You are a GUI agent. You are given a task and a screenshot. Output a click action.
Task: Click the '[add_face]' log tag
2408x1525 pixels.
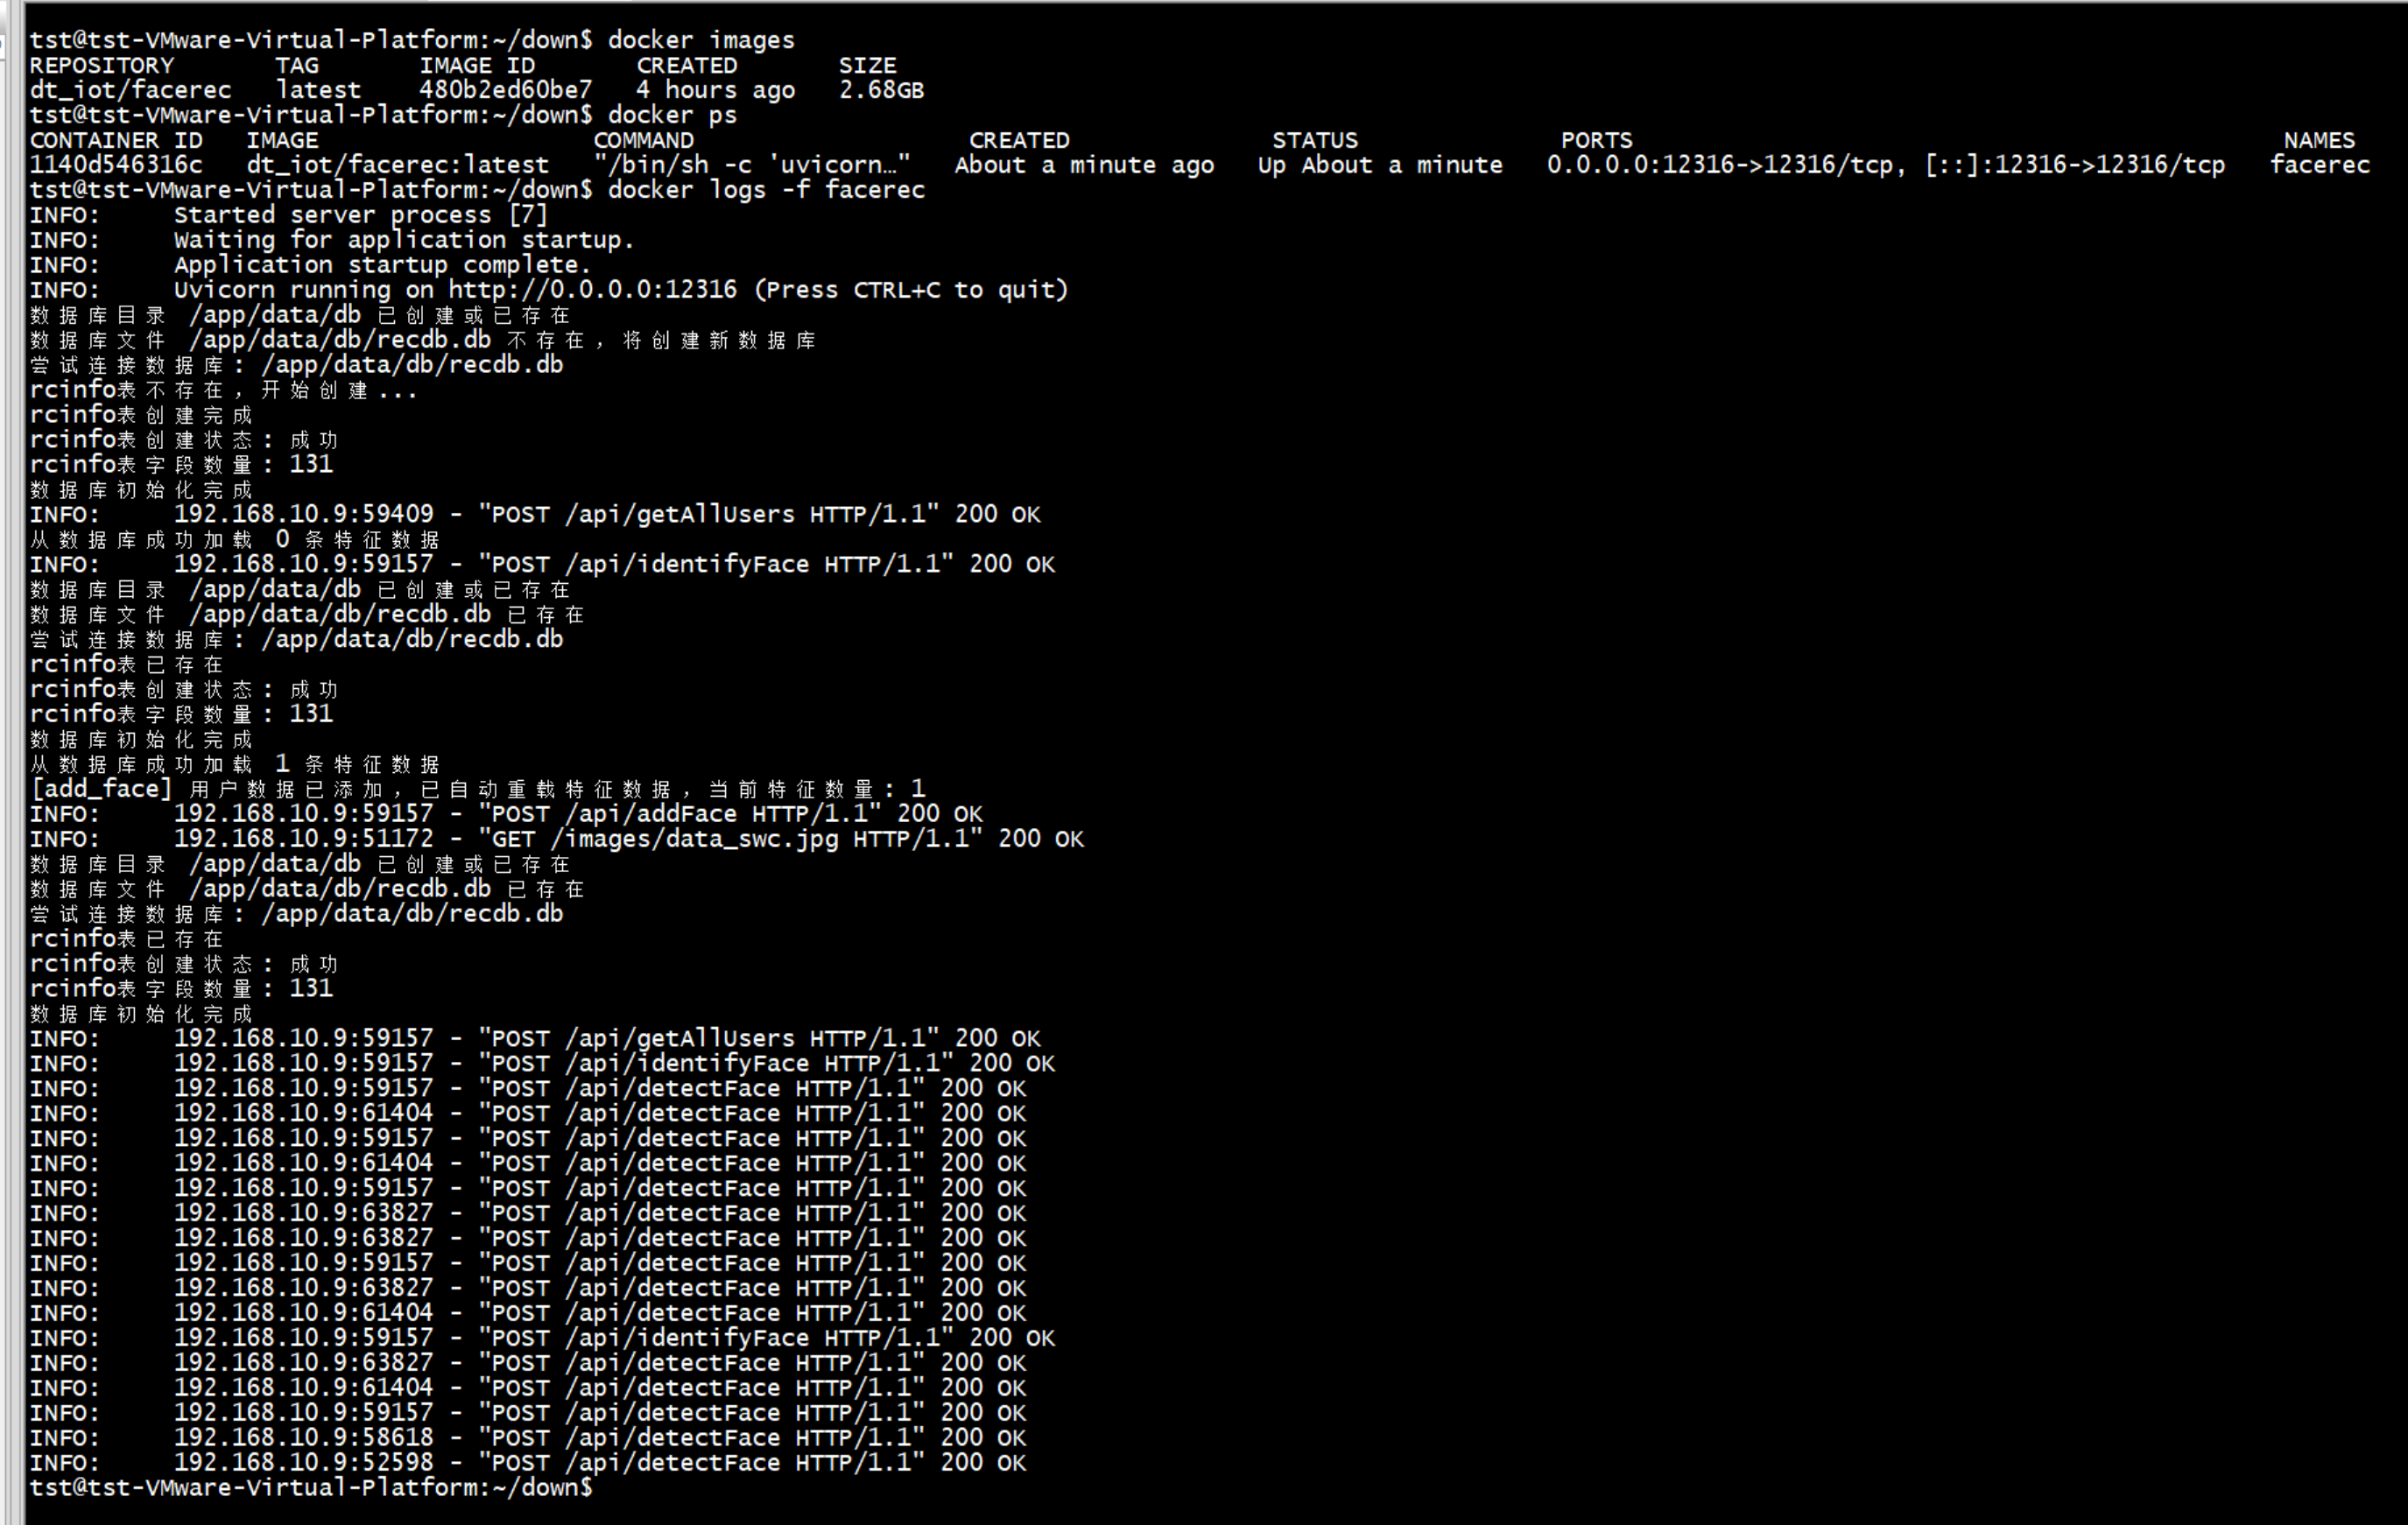(101, 789)
